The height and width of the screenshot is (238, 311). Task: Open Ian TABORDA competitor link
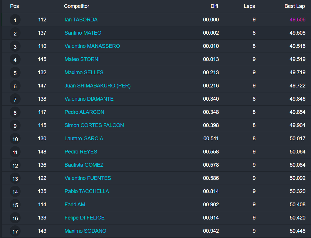(x=81, y=20)
